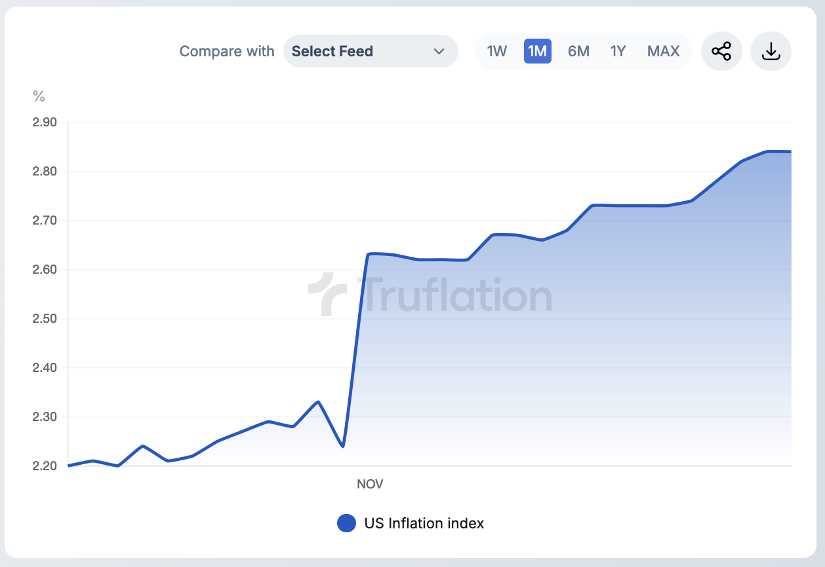Select the active 1M time range
The height and width of the screenshot is (567, 825).
[537, 51]
